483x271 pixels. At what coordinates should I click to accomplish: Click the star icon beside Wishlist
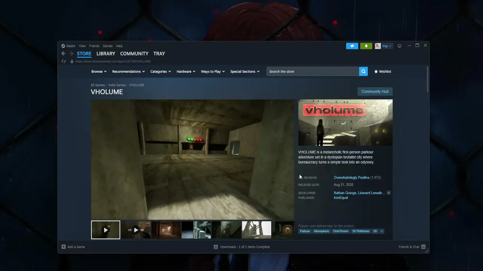(x=376, y=72)
